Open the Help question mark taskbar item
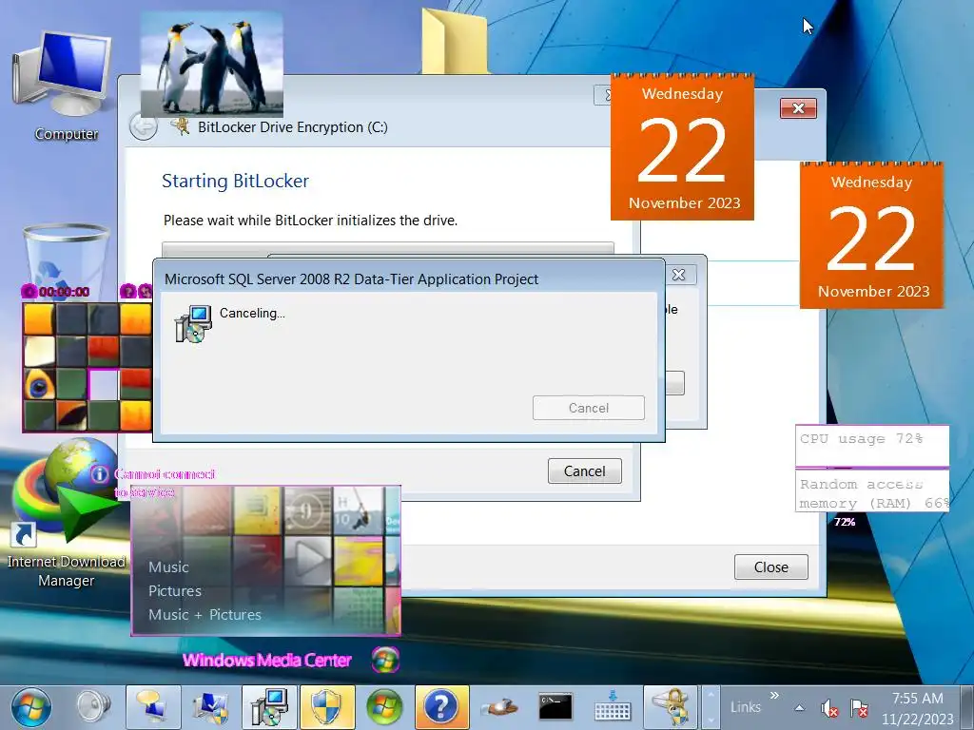Screen dimensions: 974x730 [441, 707]
